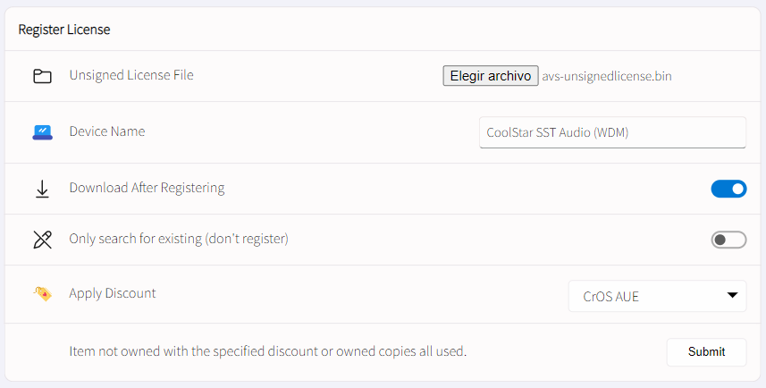Click the Only search for existing label
This screenshot has width=766, height=388.
click(179, 239)
